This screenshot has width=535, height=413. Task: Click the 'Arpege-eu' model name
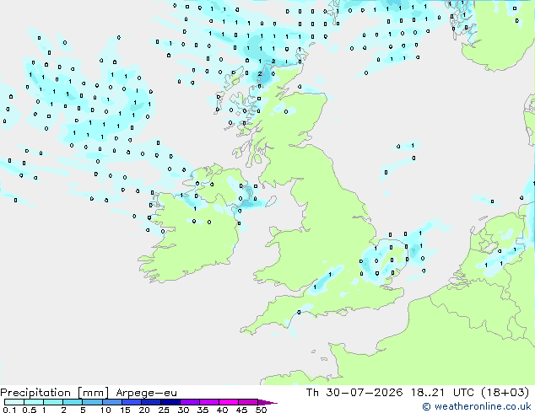(146, 393)
